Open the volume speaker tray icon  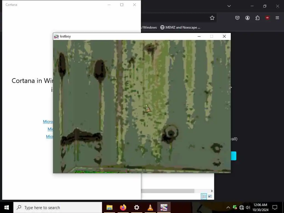pos(248,207)
